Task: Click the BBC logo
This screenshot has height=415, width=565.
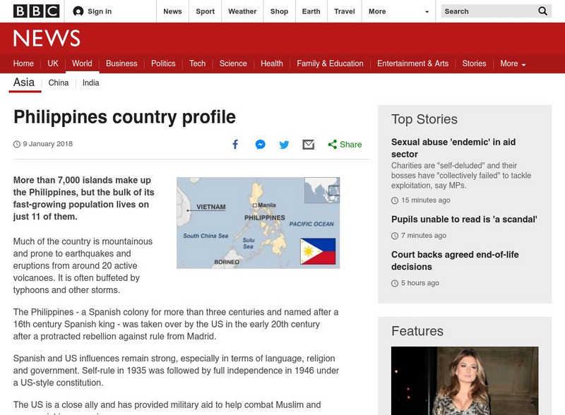Action: (36, 11)
